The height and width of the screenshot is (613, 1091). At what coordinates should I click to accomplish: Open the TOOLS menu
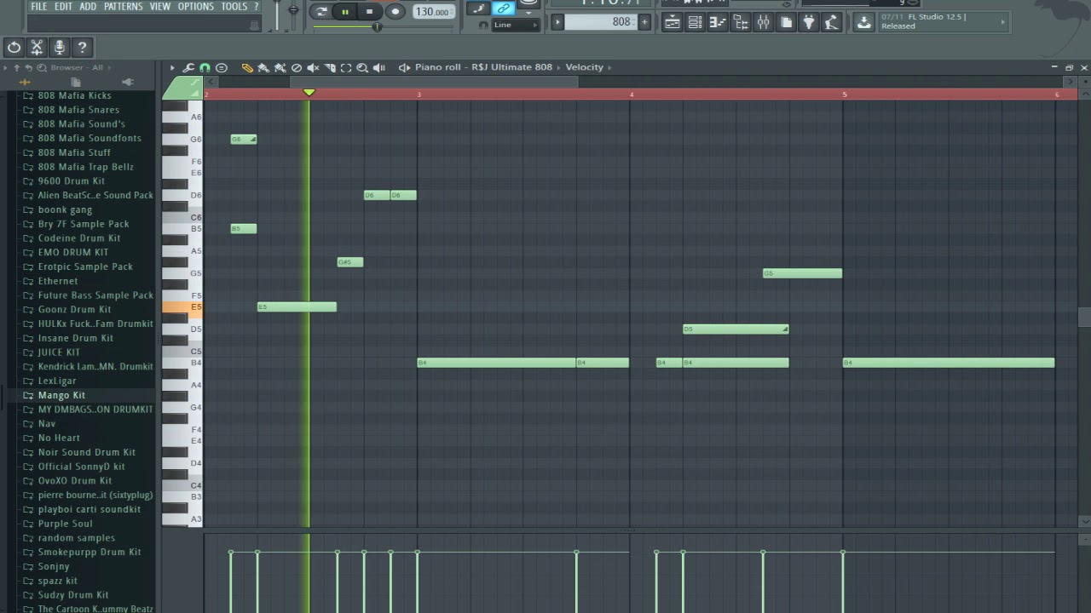(x=234, y=7)
